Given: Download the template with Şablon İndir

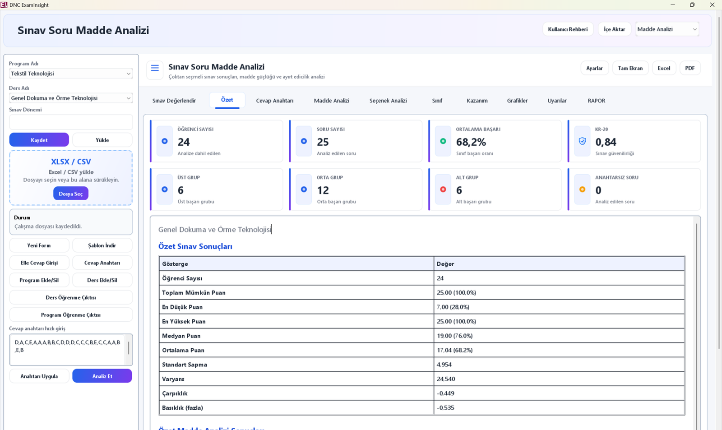Looking at the screenshot, I should (102, 245).
